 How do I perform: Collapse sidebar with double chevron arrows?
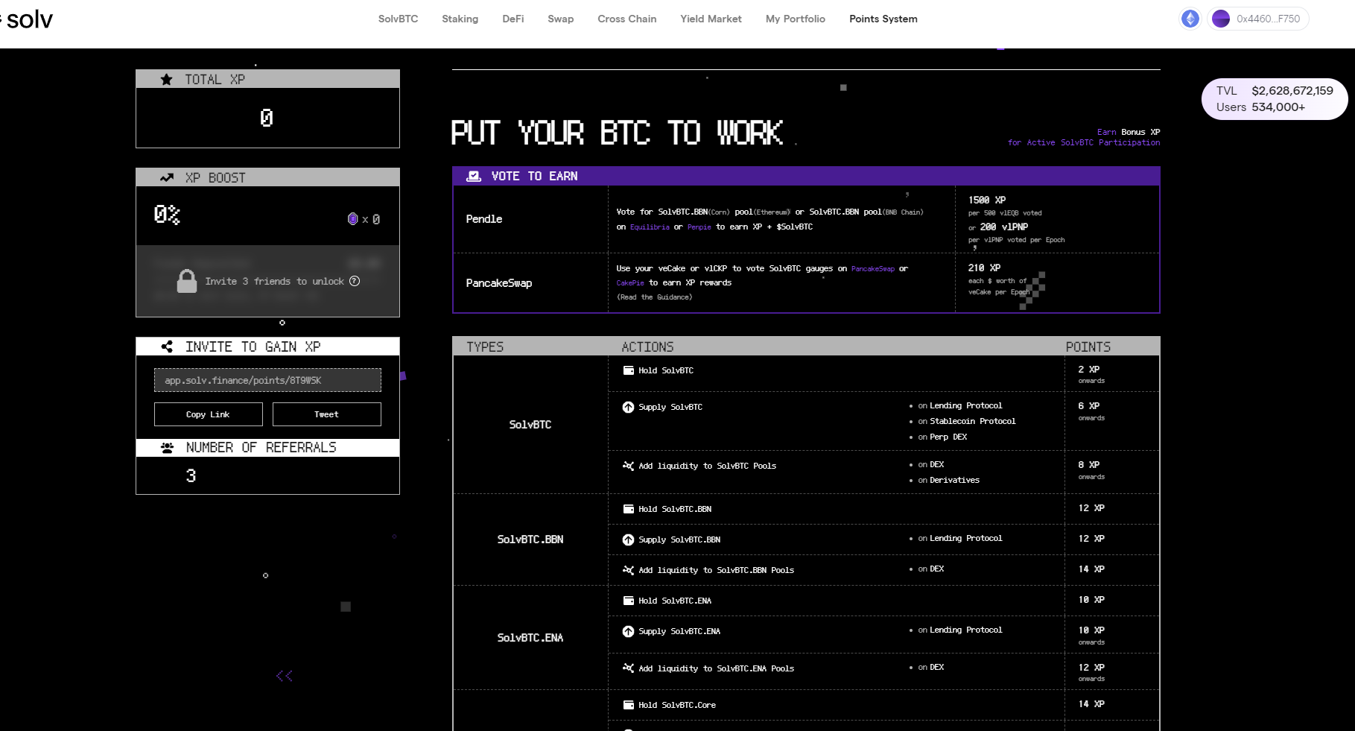284,676
